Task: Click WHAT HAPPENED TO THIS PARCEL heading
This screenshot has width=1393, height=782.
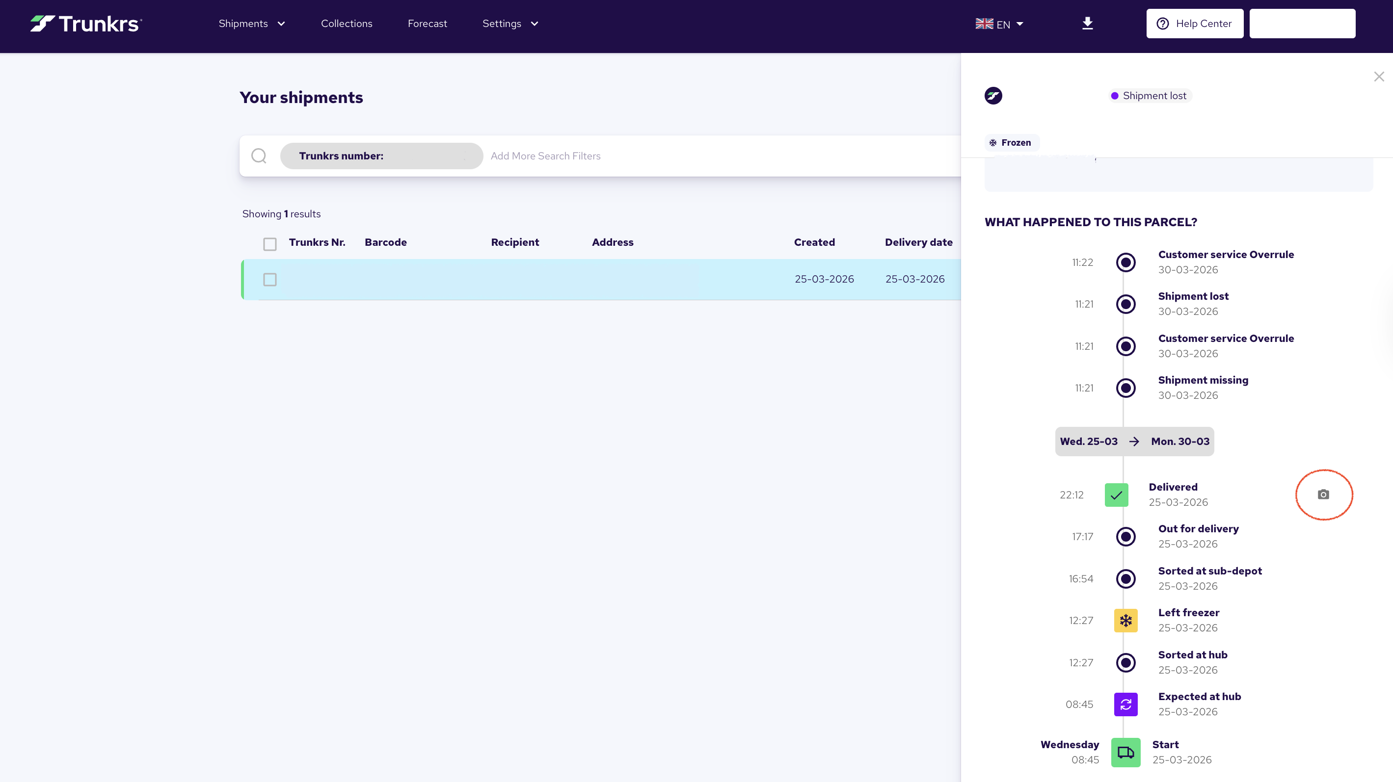Action: [1091, 222]
